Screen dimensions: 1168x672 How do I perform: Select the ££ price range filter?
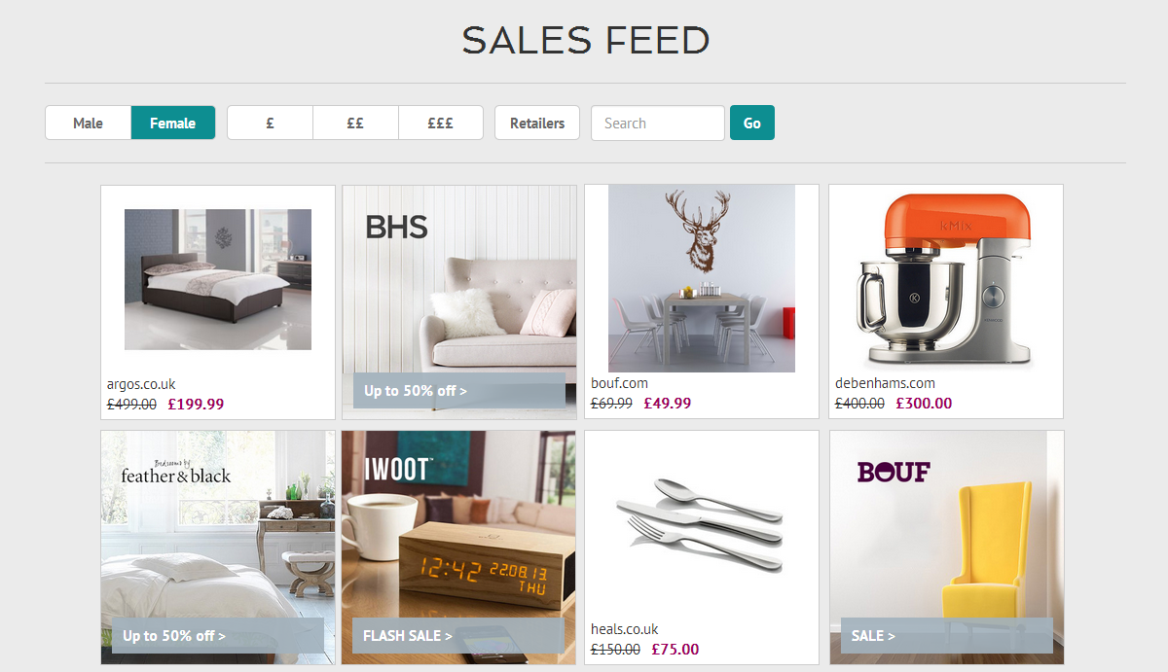click(355, 124)
